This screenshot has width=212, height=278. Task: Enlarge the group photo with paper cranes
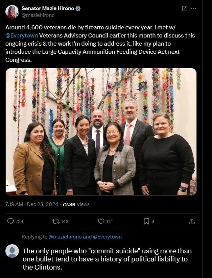(x=101, y=132)
